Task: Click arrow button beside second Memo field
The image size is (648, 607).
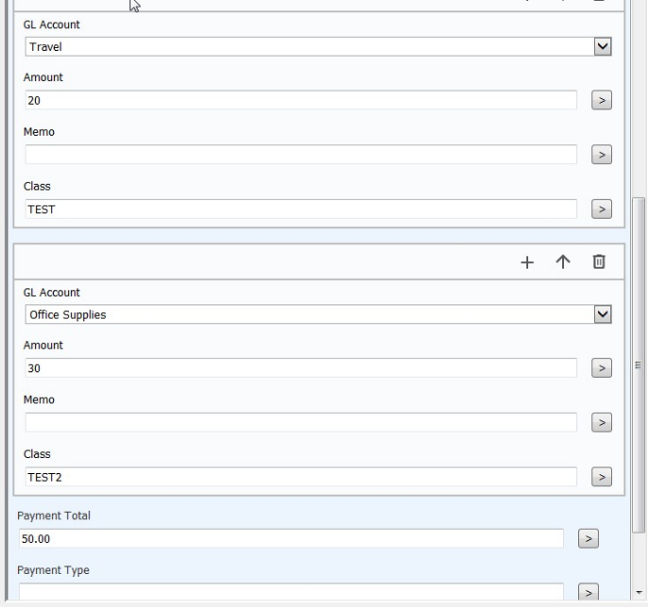Action: pyautogui.click(x=601, y=423)
